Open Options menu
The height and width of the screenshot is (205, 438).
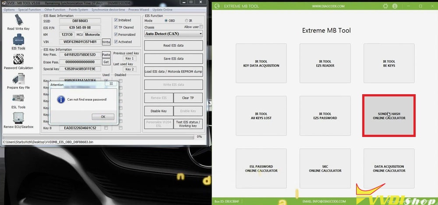click(9, 10)
